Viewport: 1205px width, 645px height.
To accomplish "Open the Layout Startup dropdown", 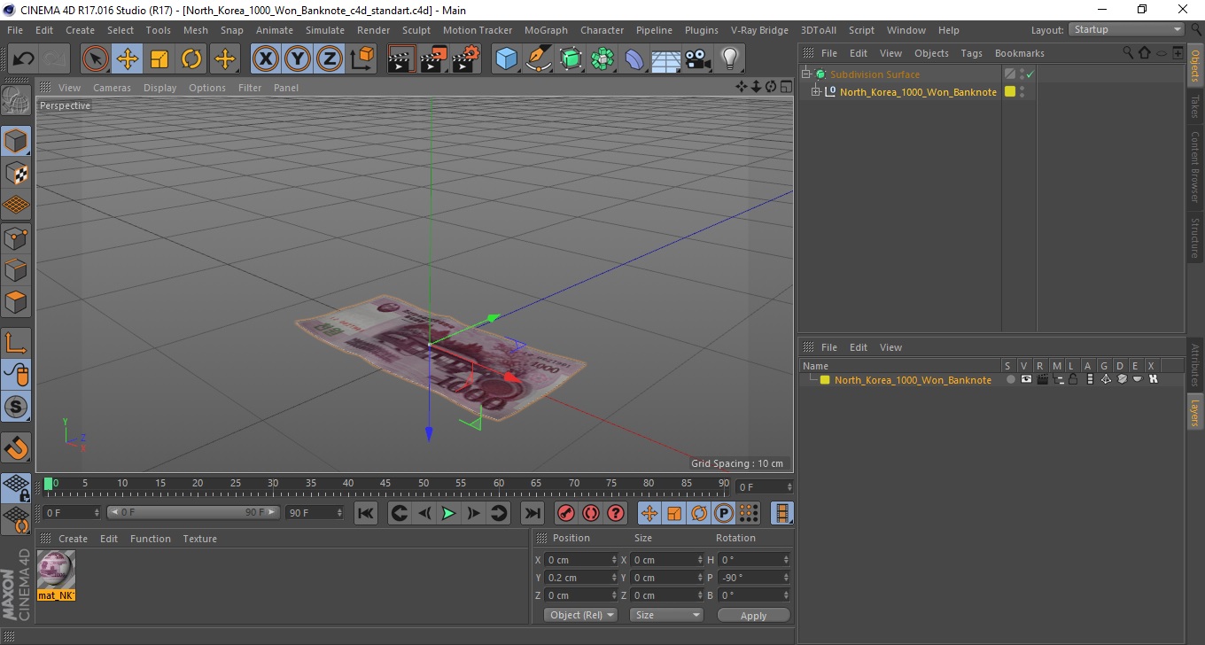I will (1126, 29).
